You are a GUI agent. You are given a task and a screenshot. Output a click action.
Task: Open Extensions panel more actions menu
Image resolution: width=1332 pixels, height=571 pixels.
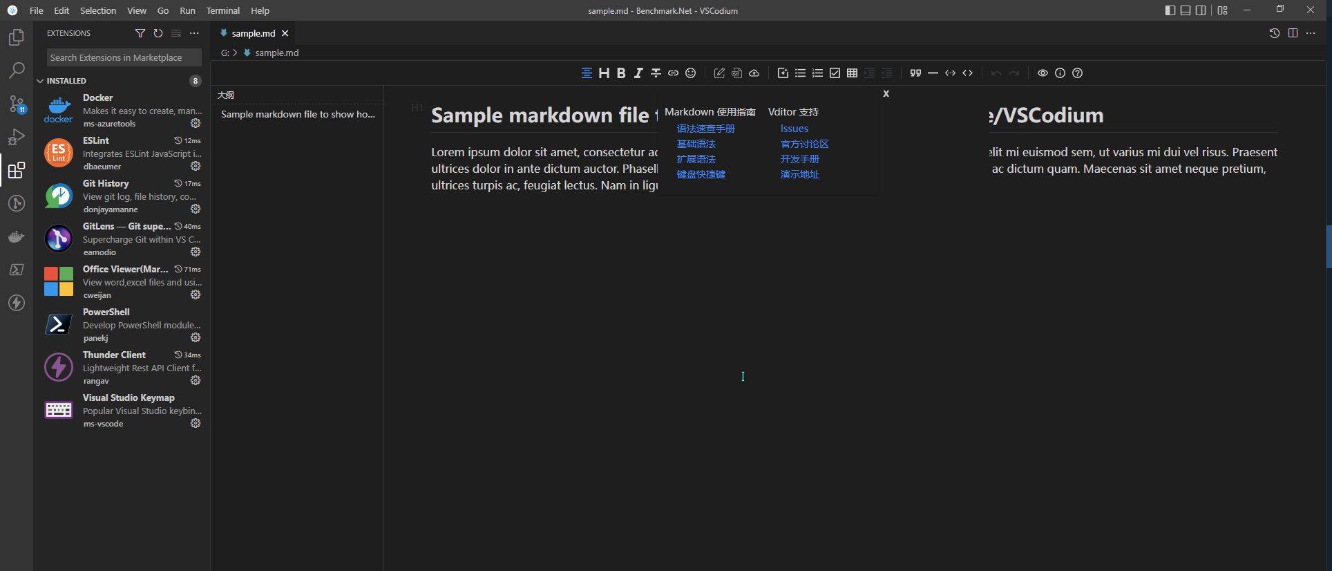click(194, 33)
